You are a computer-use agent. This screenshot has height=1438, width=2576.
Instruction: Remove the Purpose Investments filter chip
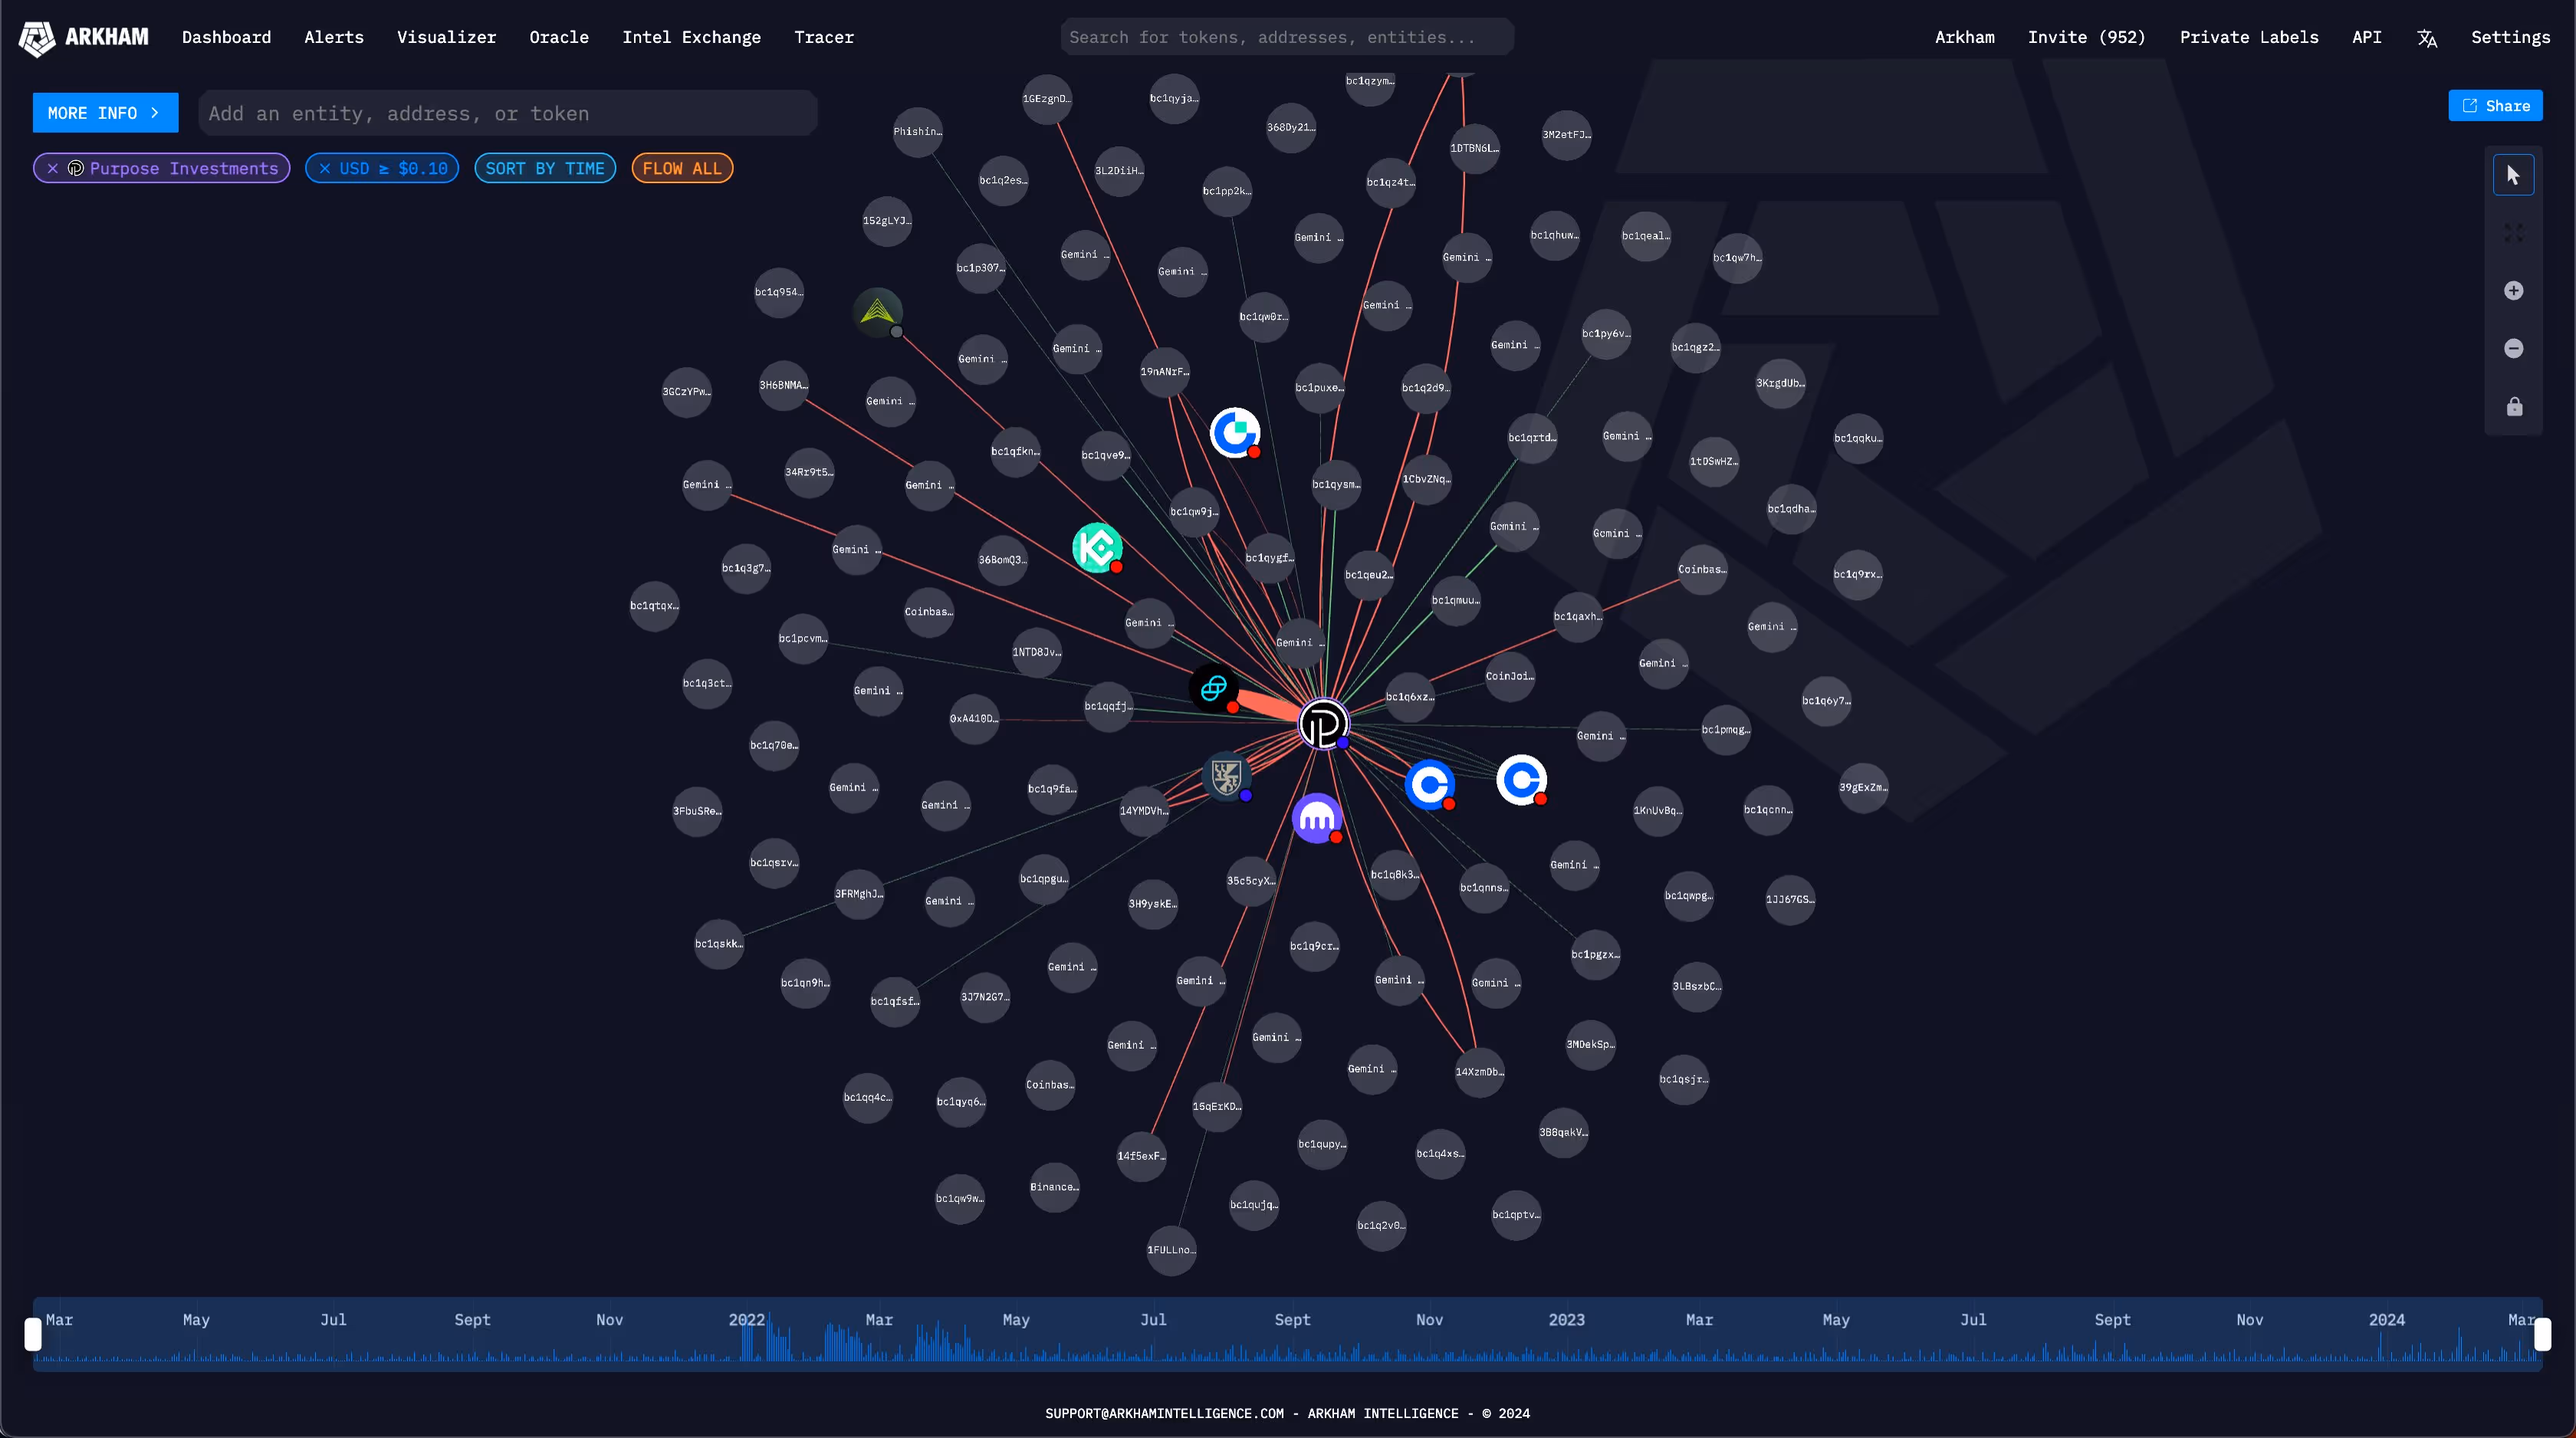[53, 169]
